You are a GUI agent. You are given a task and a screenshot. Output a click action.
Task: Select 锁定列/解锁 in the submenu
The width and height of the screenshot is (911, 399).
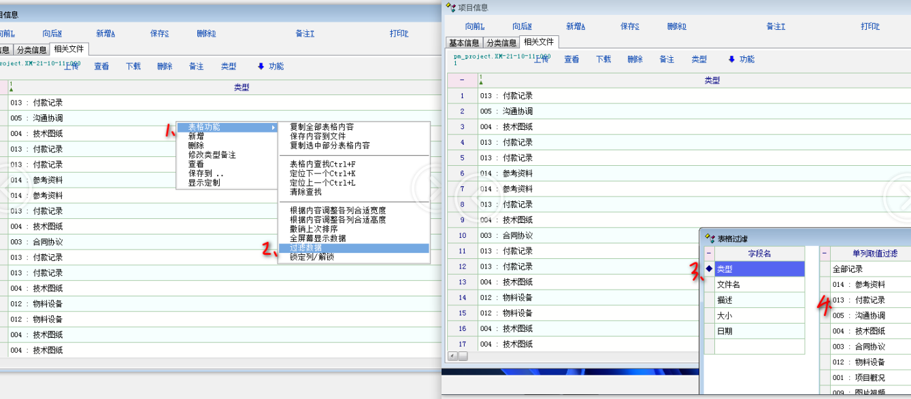pyautogui.click(x=312, y=257)
